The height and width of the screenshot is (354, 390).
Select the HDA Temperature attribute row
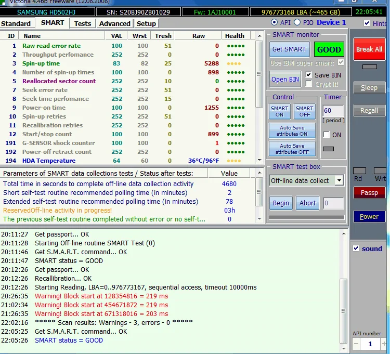[x=49, y=161]
